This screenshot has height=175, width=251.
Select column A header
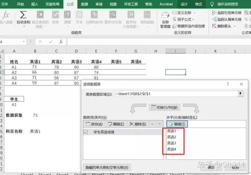[x=14, y=51]
